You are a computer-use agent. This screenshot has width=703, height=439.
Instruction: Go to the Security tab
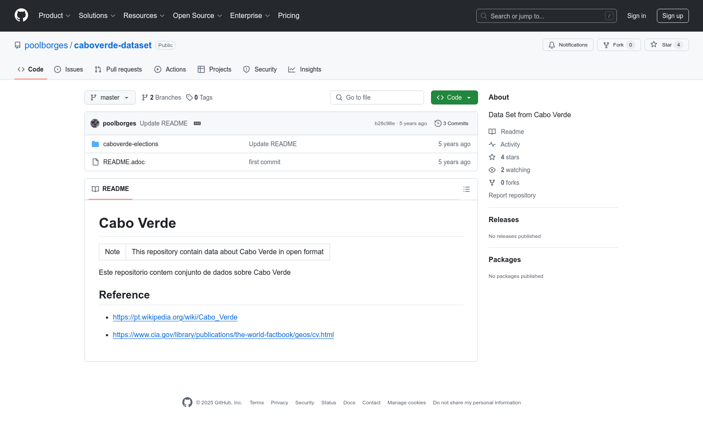pos(260,69)
